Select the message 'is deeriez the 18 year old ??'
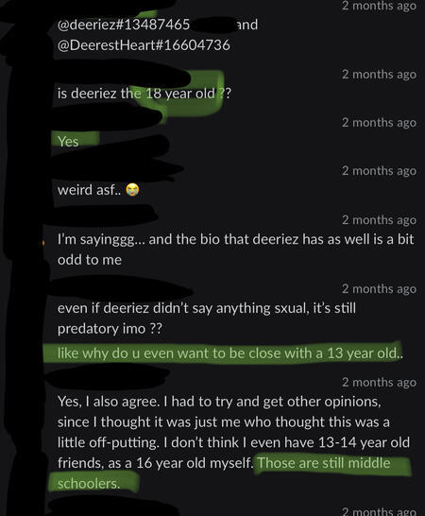 point(144,94)
